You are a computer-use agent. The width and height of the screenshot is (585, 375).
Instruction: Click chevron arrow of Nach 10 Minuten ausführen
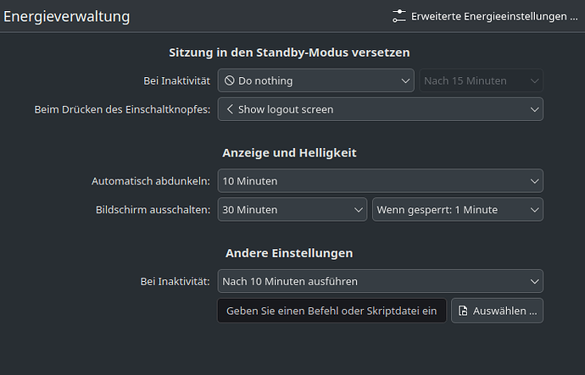534,282
